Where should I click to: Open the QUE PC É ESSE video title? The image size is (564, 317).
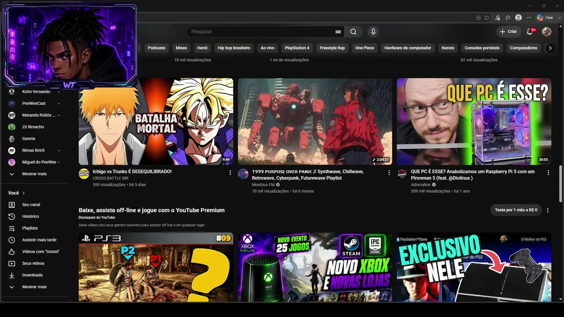(x=473, y=175)
